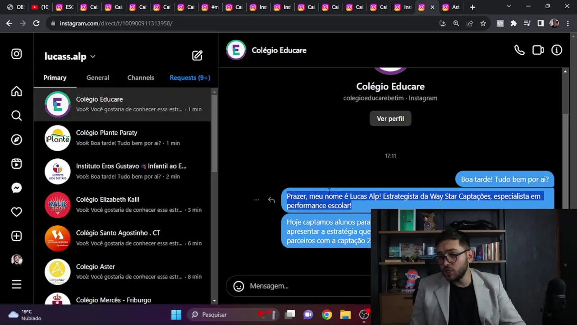
Task: Open File Explorer from taskbar
Action: coord(345,315)
